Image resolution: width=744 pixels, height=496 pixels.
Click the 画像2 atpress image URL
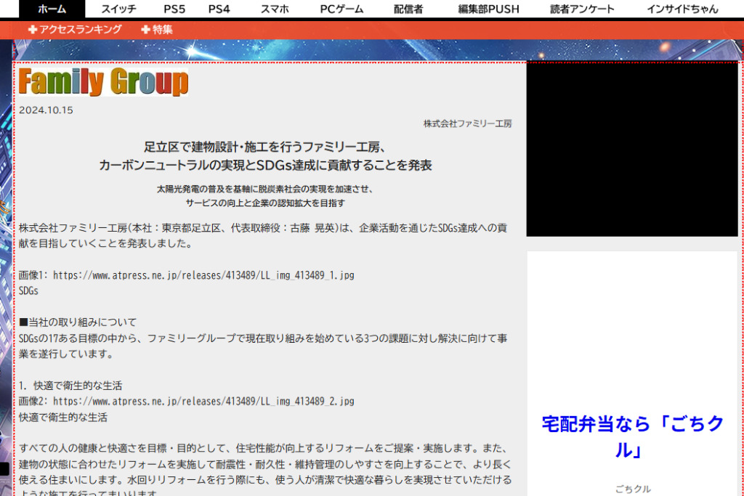pyautogui.click(x=203, y=401)
